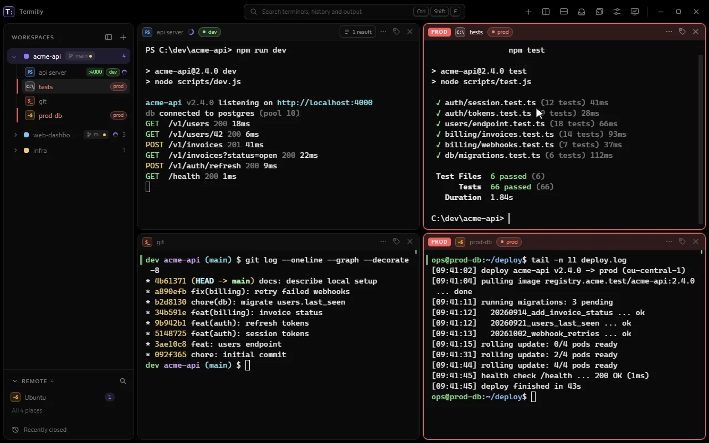Open the activity monitor chart icon
This screenshot has width=709, height=443.
(x=635, y=12)
